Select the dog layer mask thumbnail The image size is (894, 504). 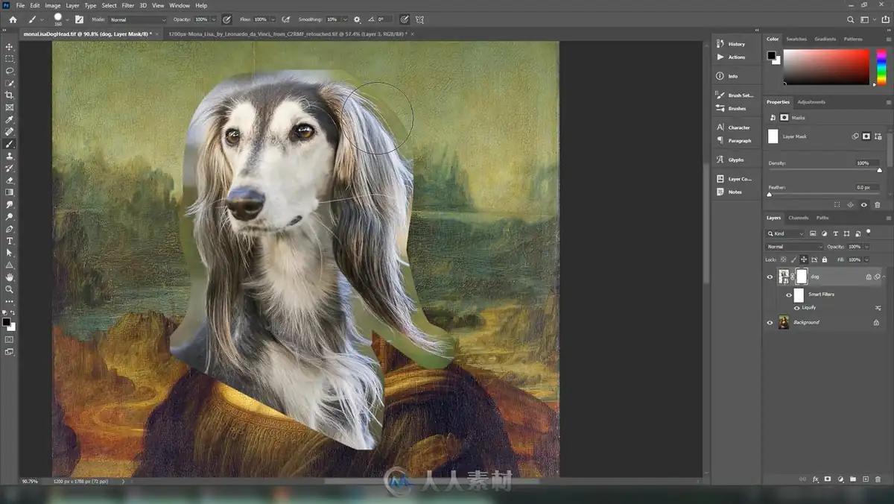(x=802, y=277)
